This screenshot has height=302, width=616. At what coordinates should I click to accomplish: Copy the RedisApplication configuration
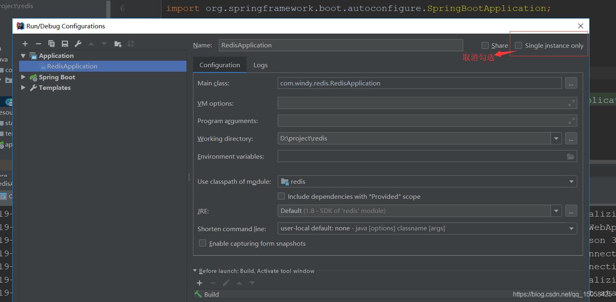52,44
